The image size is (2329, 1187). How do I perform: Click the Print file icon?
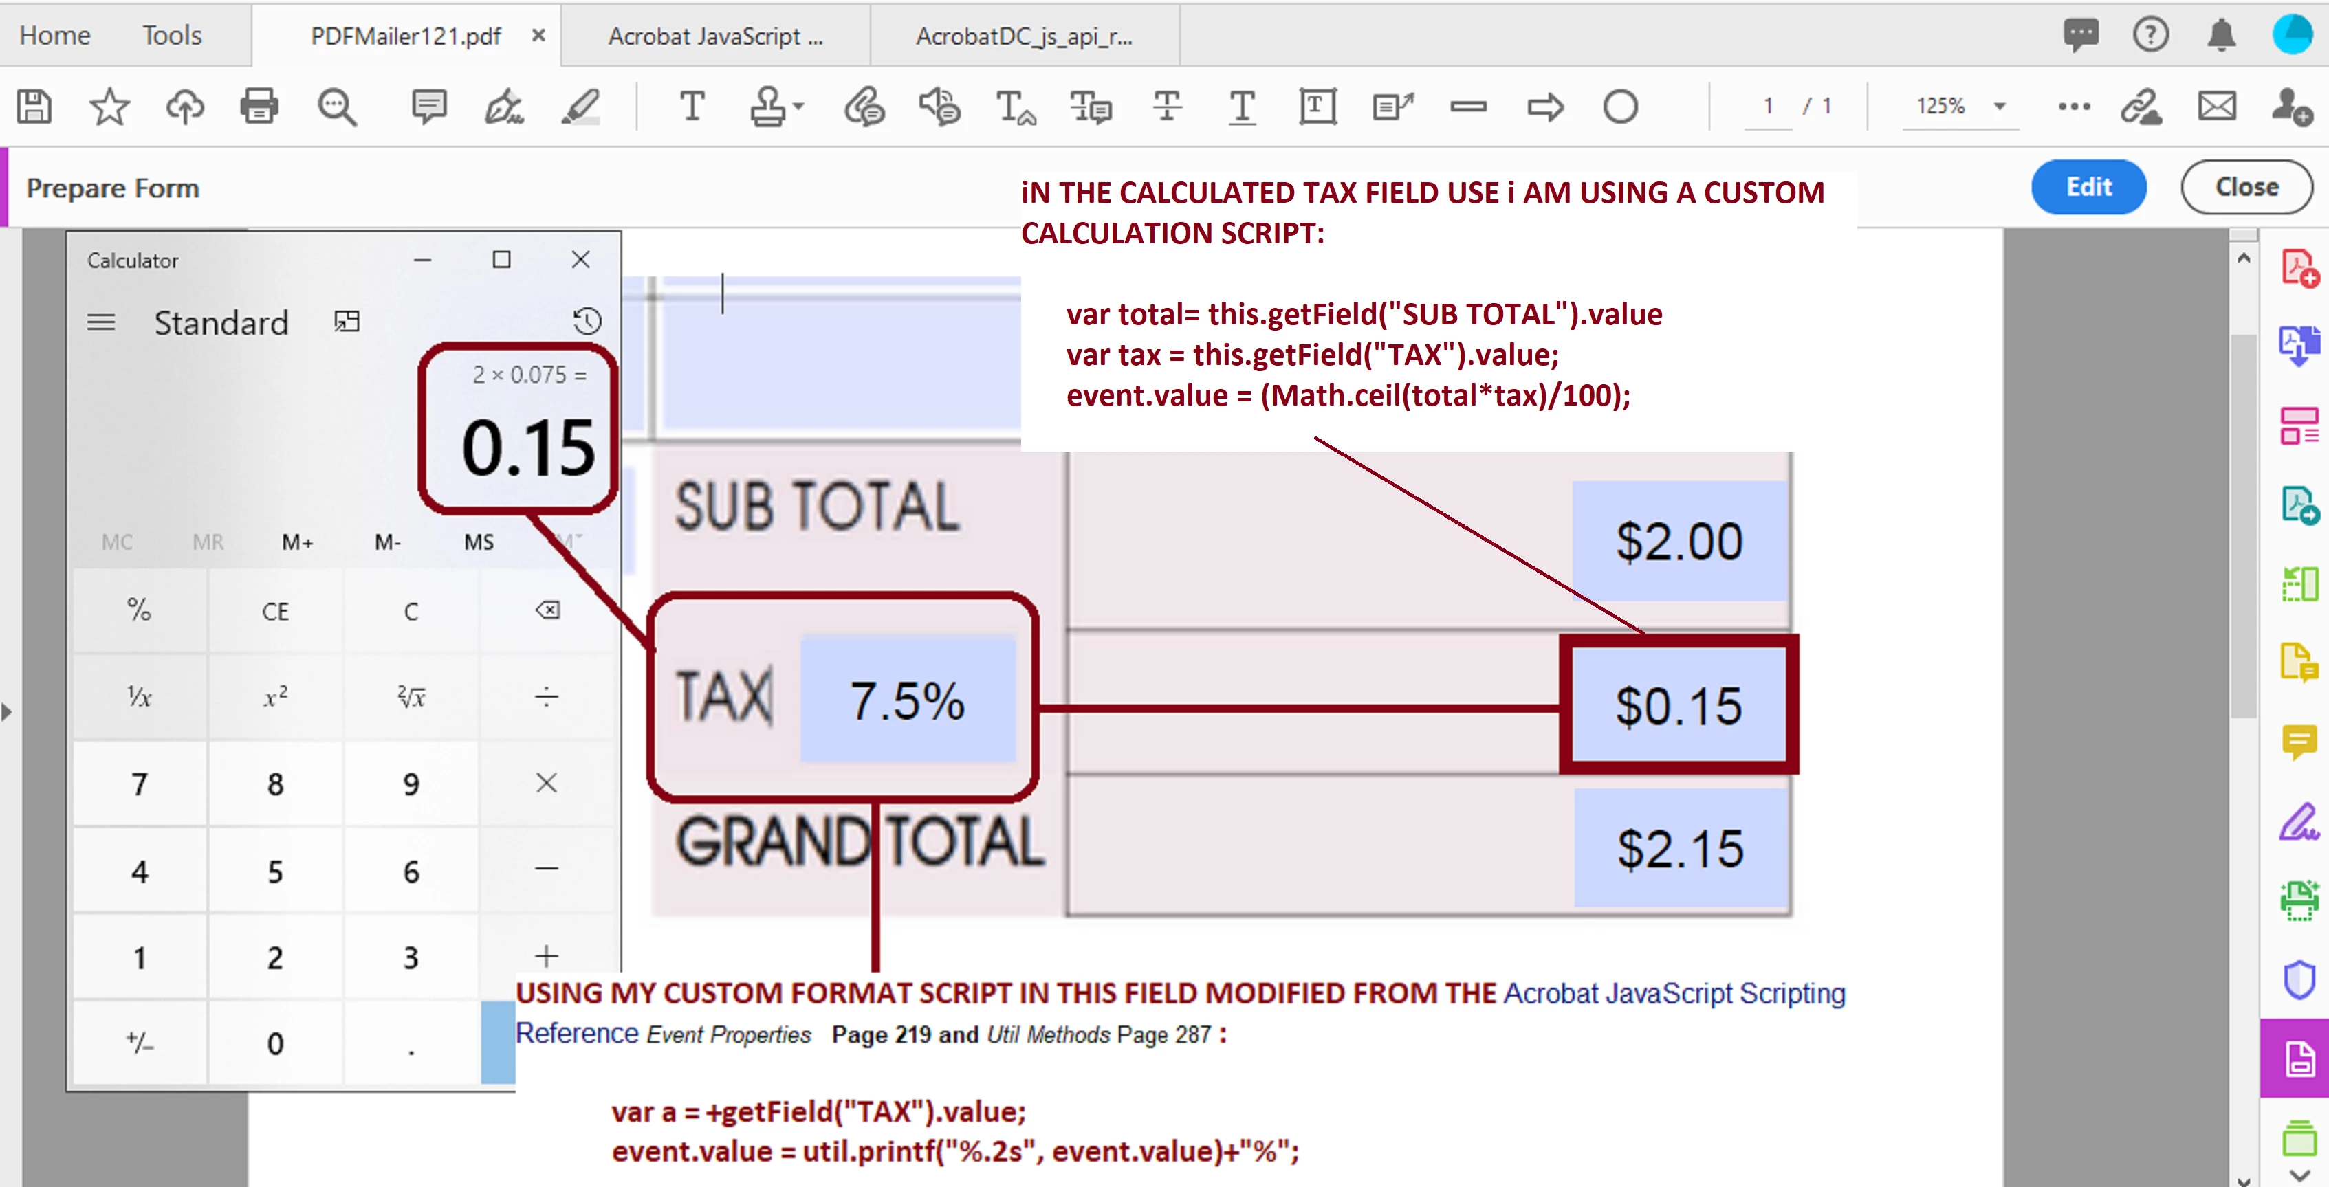259,107
